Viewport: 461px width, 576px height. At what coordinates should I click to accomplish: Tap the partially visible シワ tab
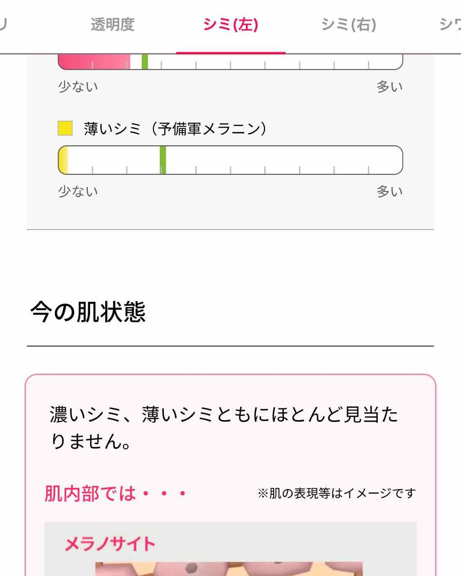coord(450,25)
